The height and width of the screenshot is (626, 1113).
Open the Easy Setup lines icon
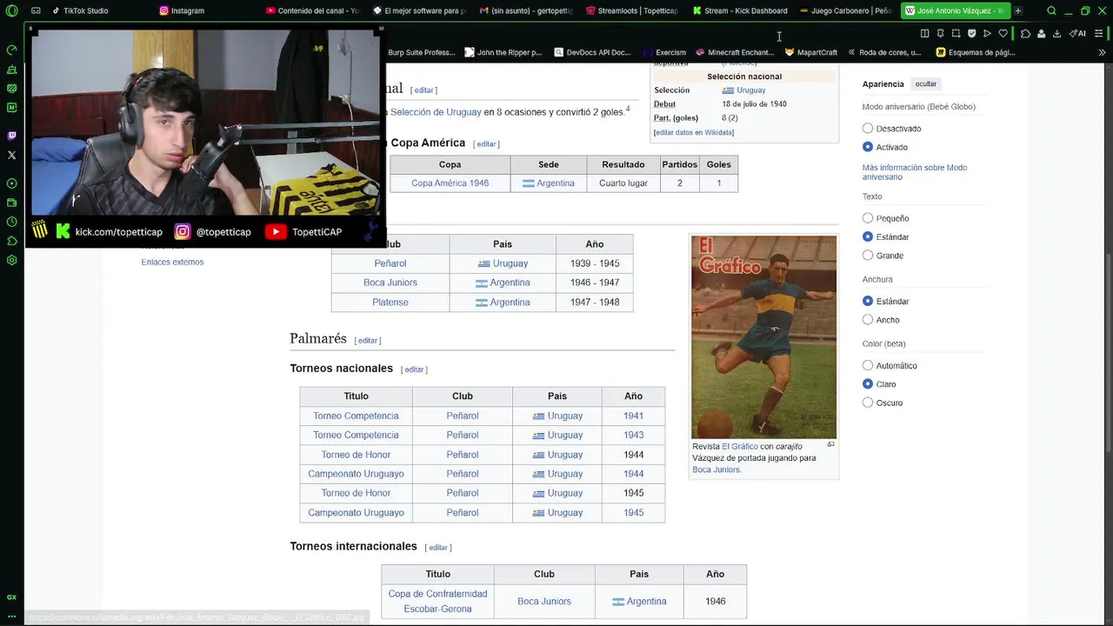point(1099,33)
